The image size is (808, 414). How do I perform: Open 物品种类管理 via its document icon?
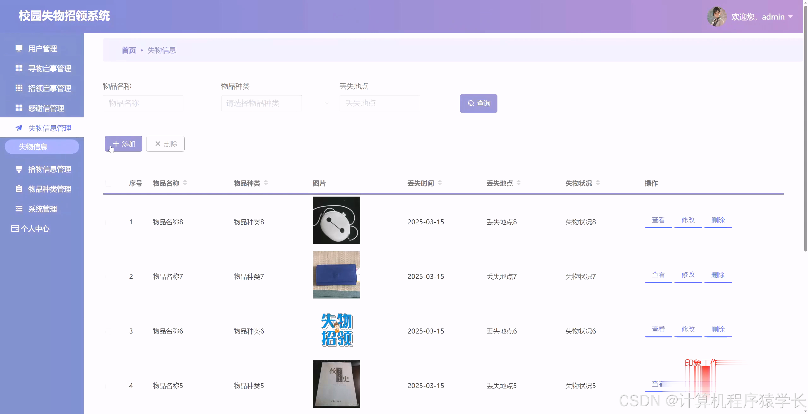(19, 189)
